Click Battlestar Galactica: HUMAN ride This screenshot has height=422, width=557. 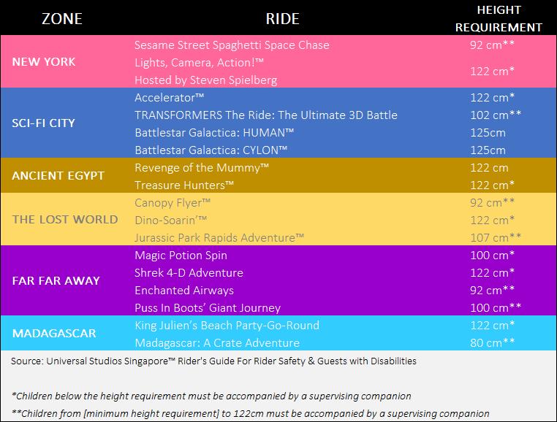tap(214, 133)
